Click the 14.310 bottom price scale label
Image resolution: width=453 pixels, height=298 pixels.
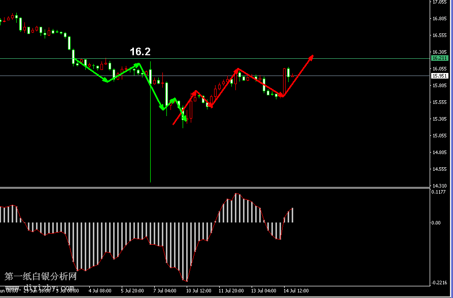click(x=438, y=185)
